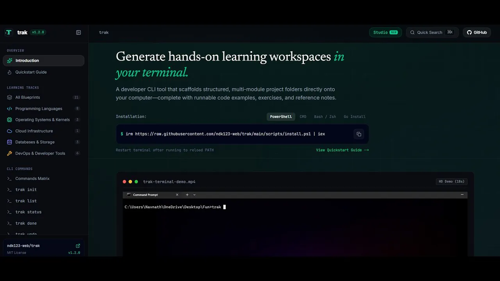500x281 pixels.
Task: Click the trak init terminal icon
Action: (10, 190)
